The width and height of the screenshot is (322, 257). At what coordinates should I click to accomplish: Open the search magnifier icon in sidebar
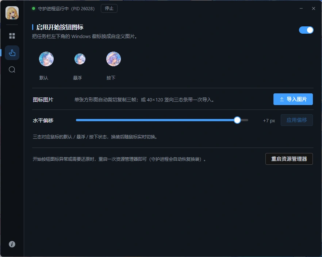click(x=12, y=70)
